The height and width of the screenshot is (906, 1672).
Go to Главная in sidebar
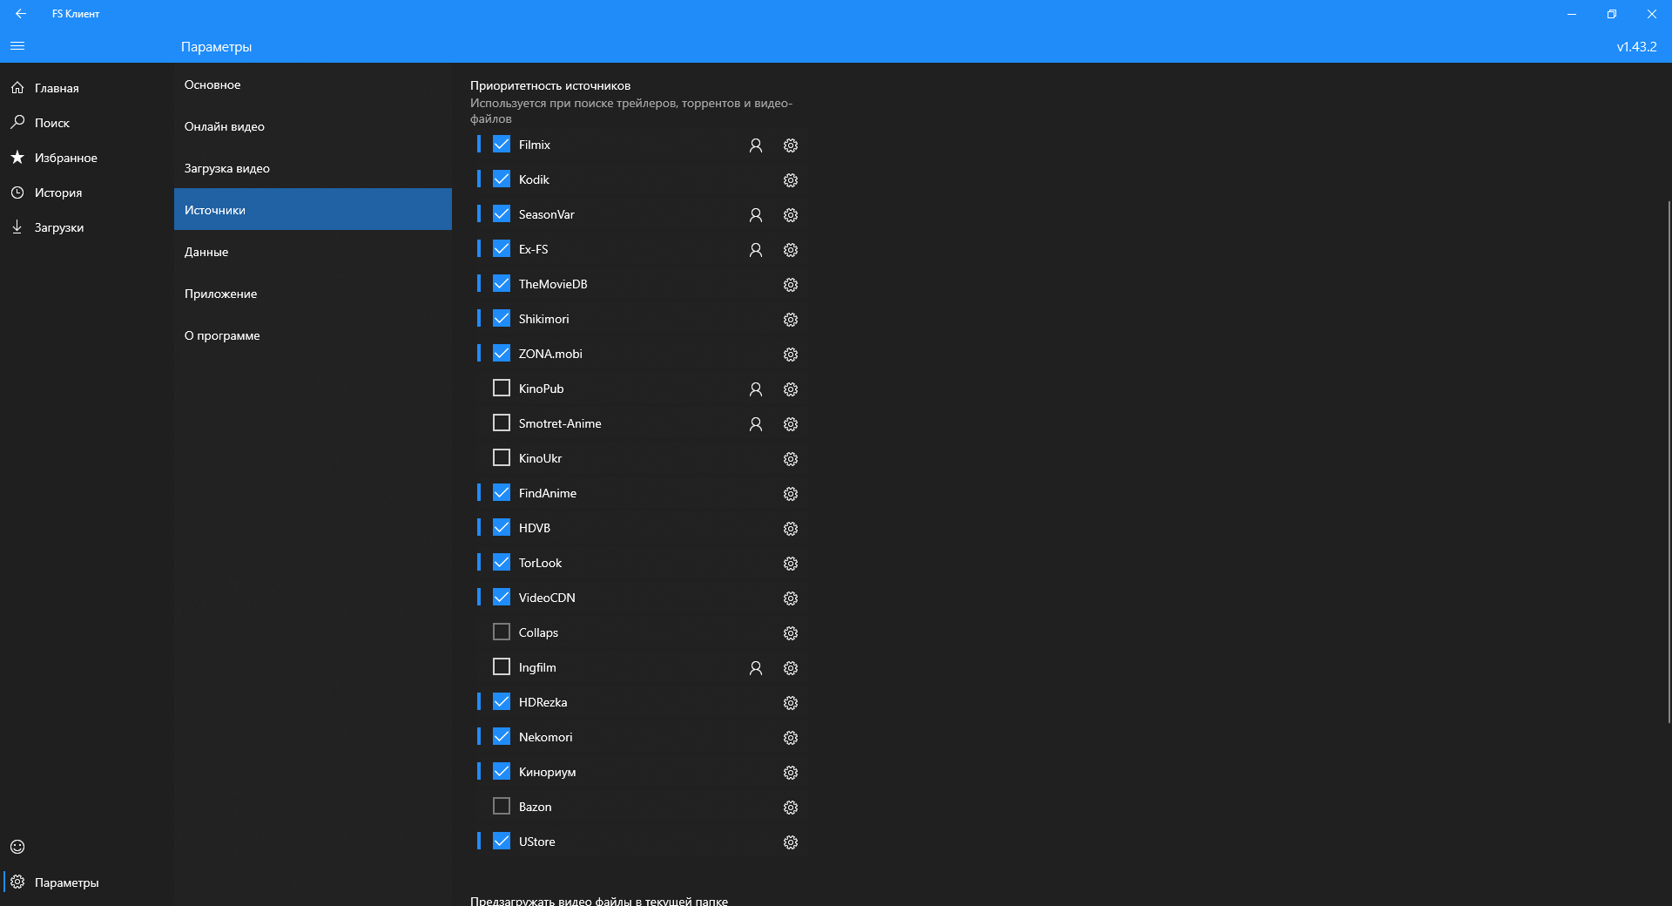click(x=87, y=88)
